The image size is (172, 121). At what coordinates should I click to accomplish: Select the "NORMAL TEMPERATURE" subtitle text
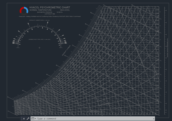click(x=41, y=10)
